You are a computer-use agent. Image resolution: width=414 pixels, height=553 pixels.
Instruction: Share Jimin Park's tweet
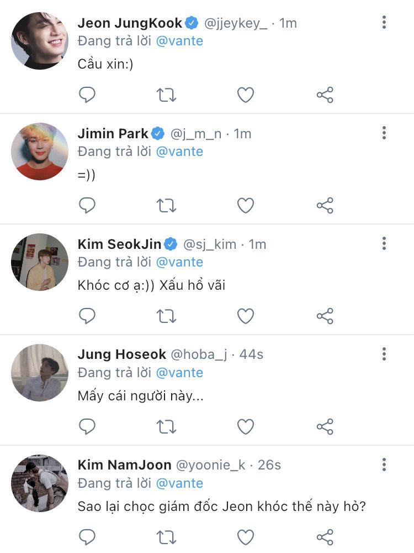click(x=325, y=206)
